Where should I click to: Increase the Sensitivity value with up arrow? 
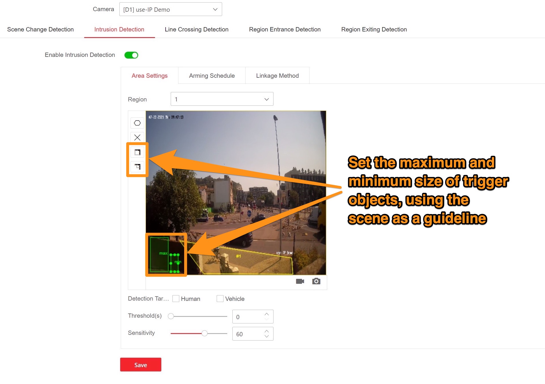pos(267,331)
